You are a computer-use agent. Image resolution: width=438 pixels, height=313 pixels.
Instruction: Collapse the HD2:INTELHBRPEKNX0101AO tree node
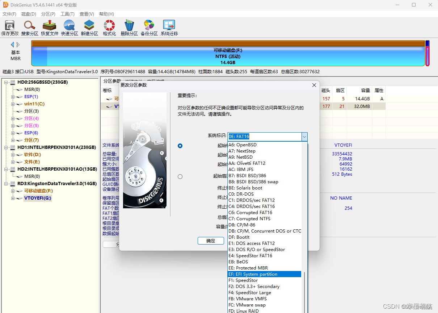(x=7, y=169)
